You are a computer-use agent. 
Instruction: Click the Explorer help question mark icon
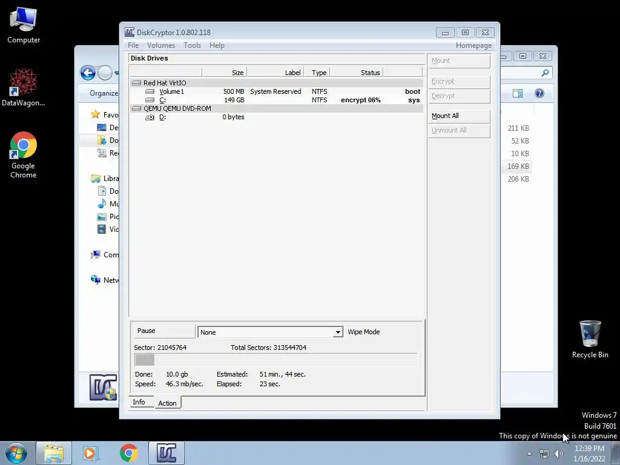pos(539,93)
